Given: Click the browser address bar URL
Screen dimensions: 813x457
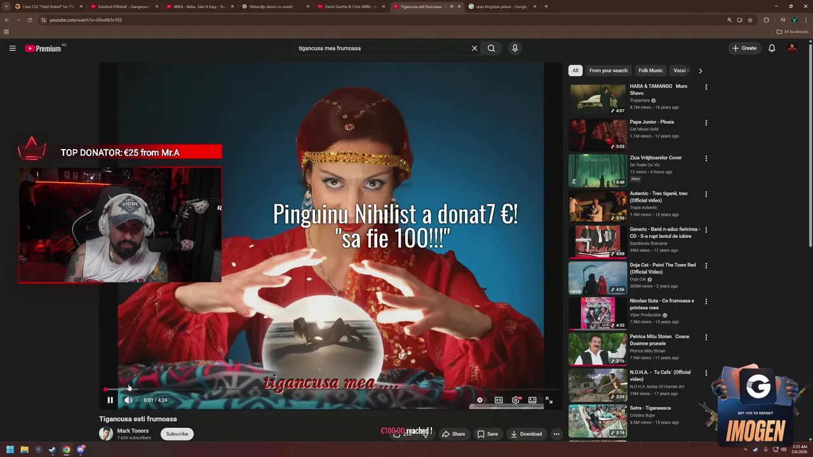Looking at the screenshot, I should coord(86,20).
